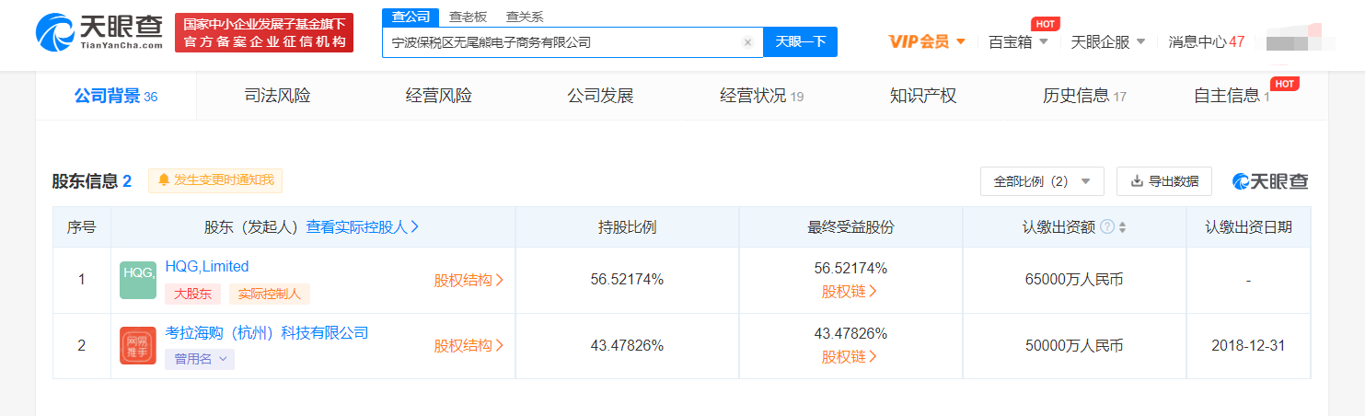
Task: Open the 公司发展 tab
Action: (600, 96)
